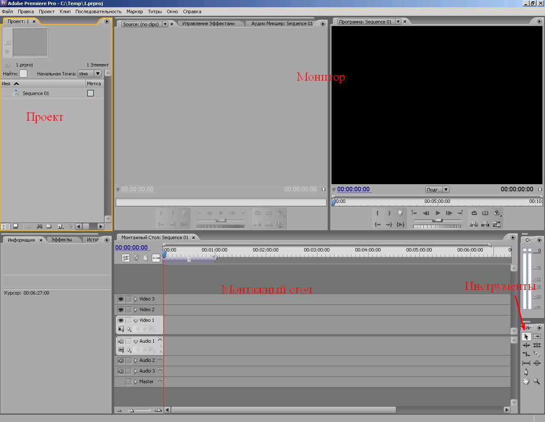
Task: Step forward one frame in Program monitor
Action: coord(449,213)
